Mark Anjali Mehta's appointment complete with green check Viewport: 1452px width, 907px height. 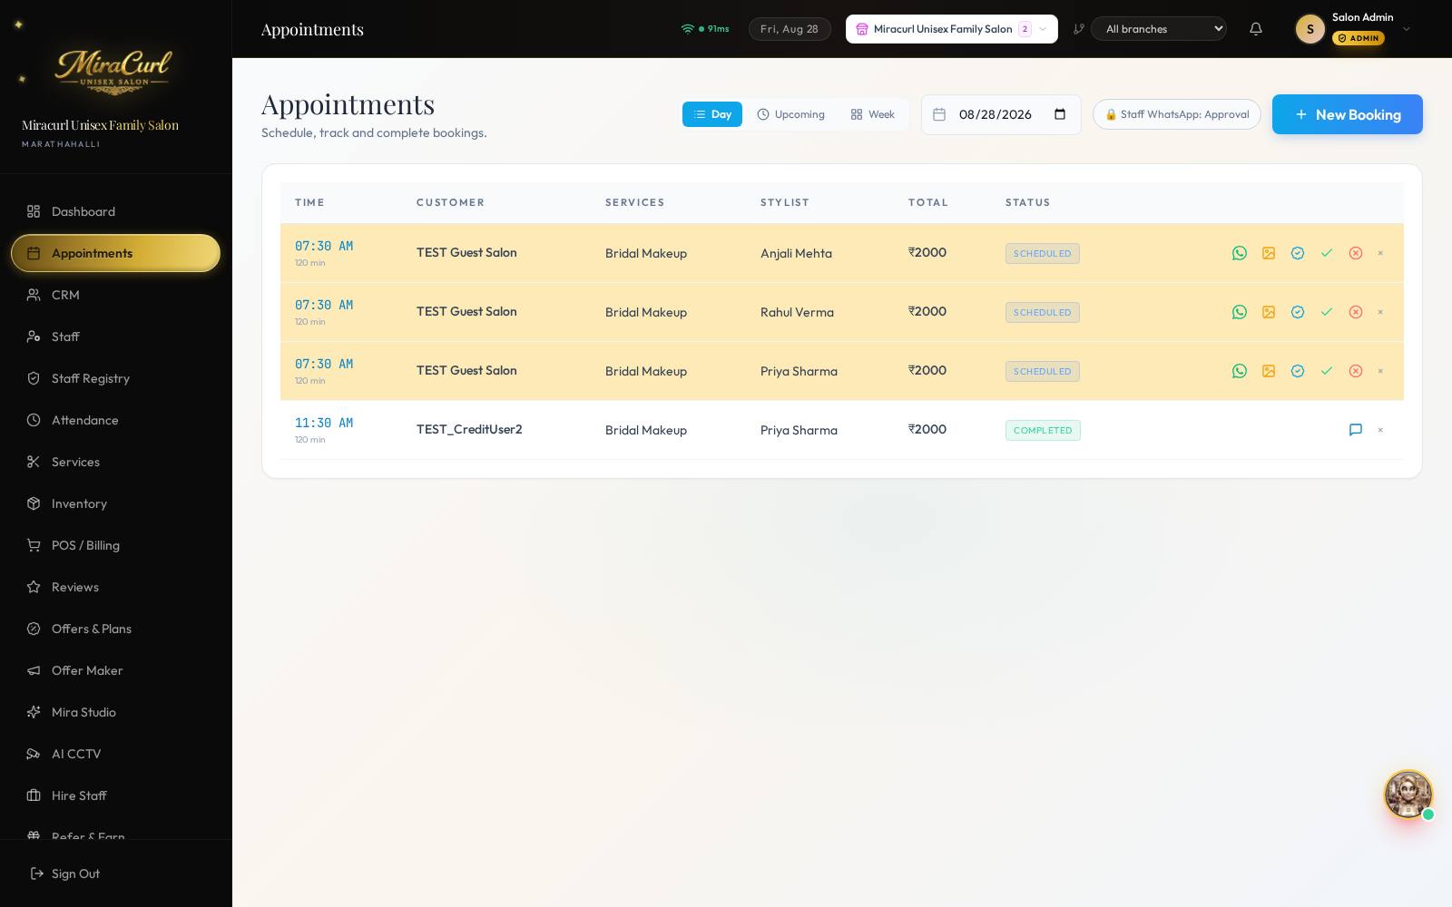pyautogui.click(x=1327, y=253)
